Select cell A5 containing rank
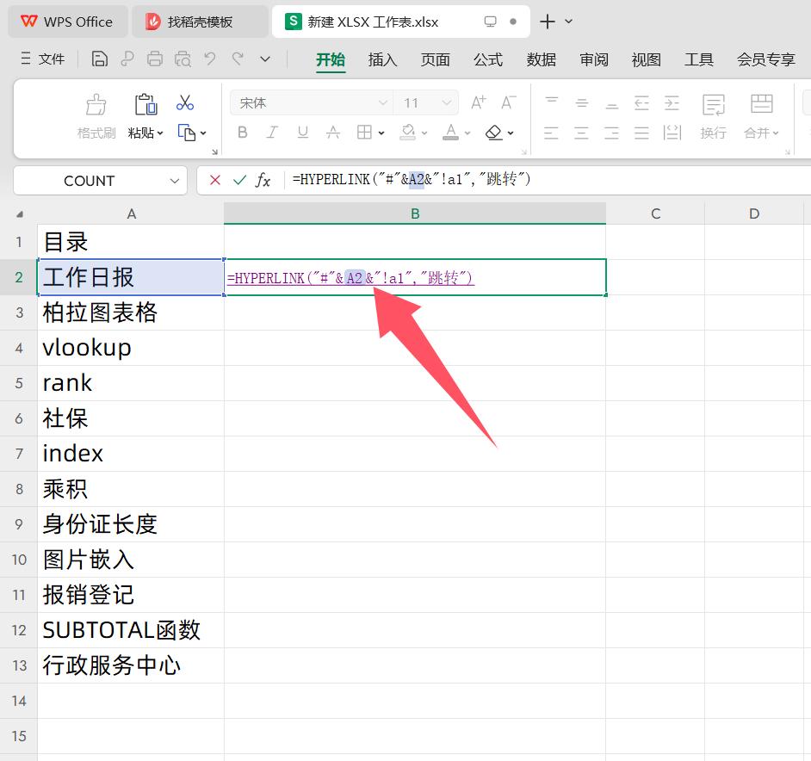The width and height of the screenshot is (811, 761). tap(131, 383)
